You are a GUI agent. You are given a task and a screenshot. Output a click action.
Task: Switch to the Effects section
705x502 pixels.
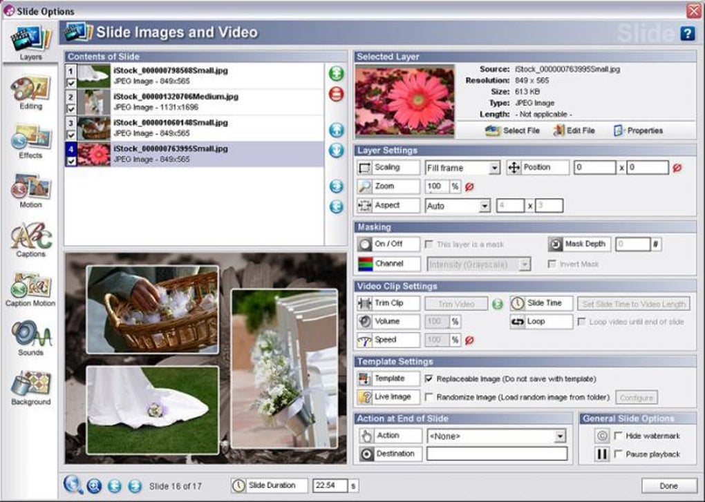tap(30, 142)
